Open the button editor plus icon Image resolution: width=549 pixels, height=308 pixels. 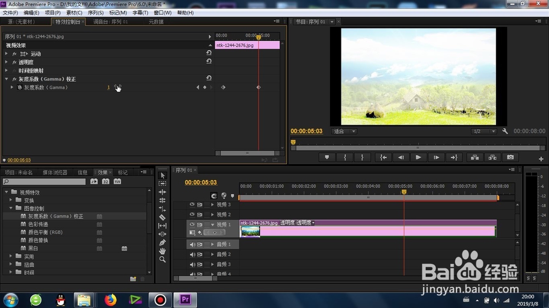click(x=541, y=159)
